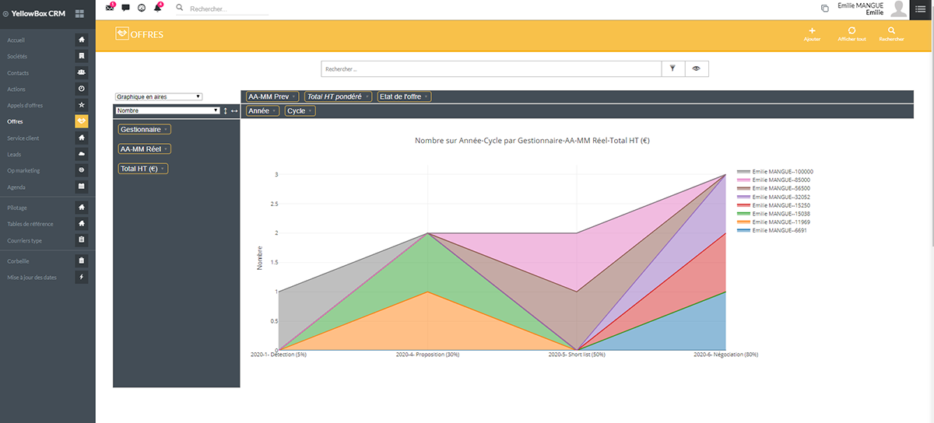934x423 pixels.
Task: Click the home icon beside Pilotage
Action: pos(82,208)
